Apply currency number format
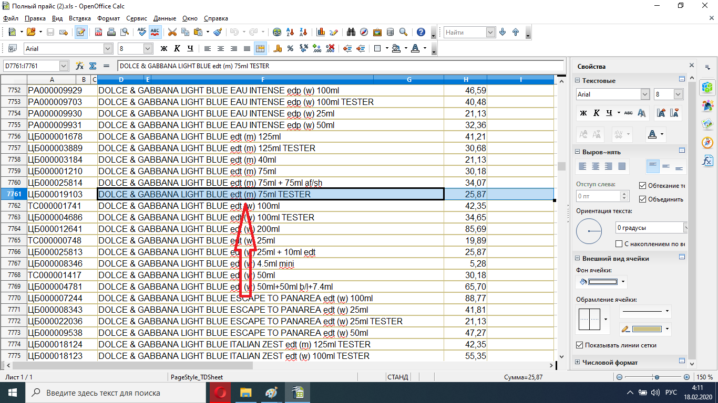The width and height of the screenshot is (718, 403). click(277, 48)
